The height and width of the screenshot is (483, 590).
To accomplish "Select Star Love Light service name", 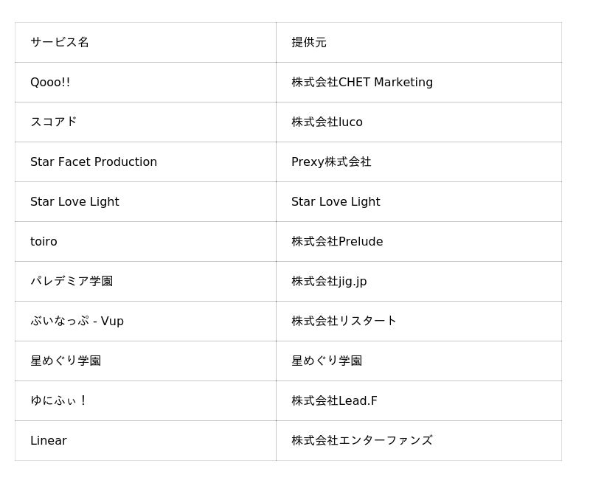I will (74, 201).
